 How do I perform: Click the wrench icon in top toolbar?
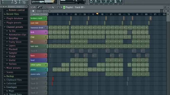point(110,2)
